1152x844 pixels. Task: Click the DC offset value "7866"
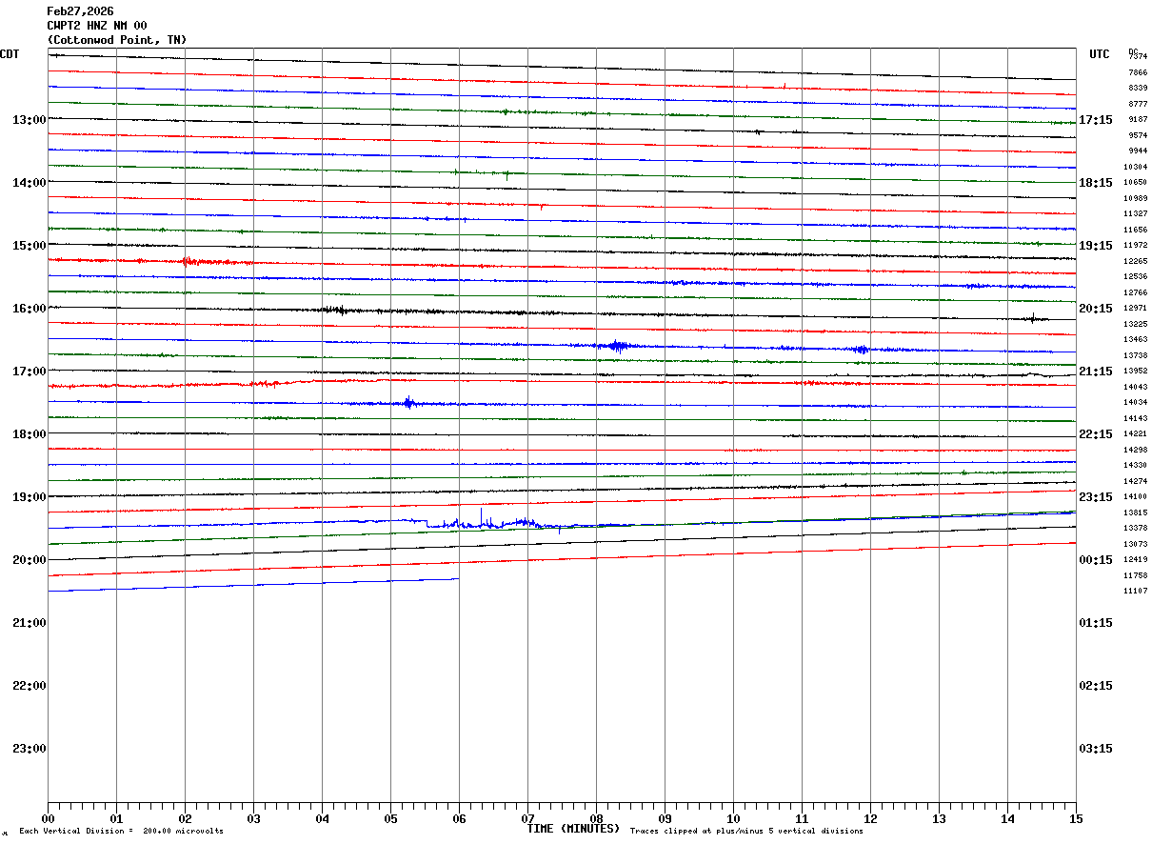(1138, 72)
